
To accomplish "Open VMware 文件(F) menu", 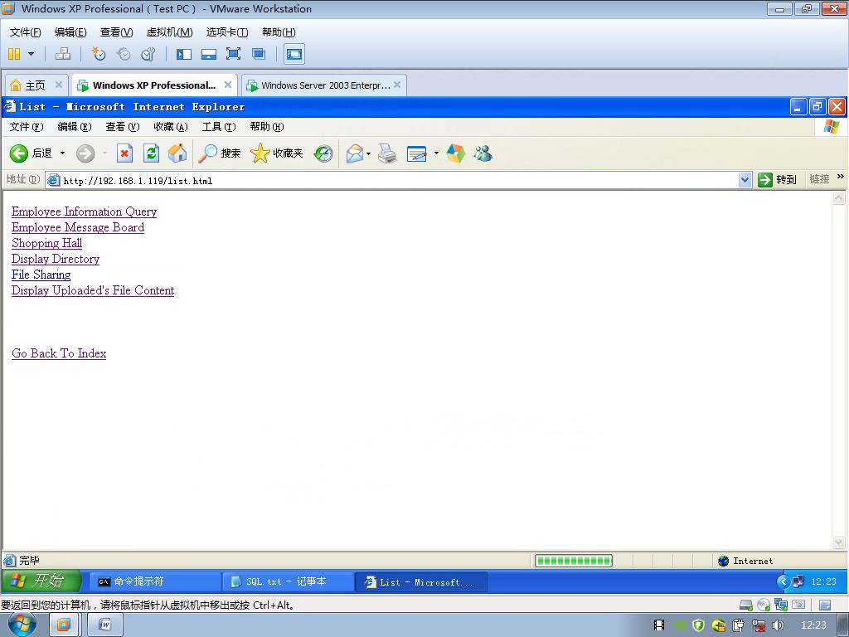I will point(25,32).
